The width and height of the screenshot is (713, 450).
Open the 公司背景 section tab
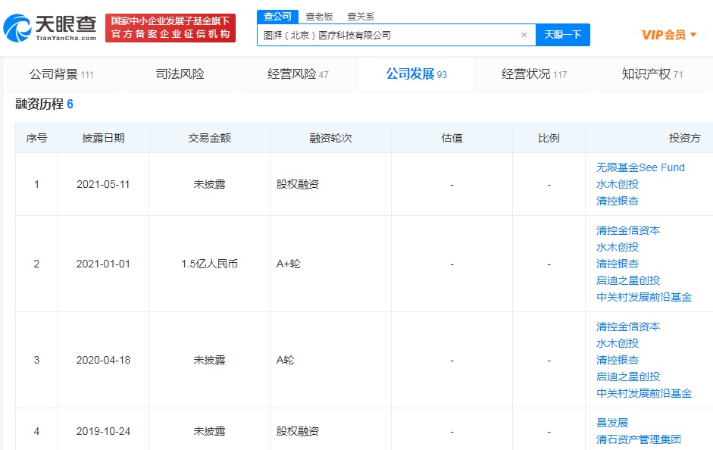(x=61, y=74)
